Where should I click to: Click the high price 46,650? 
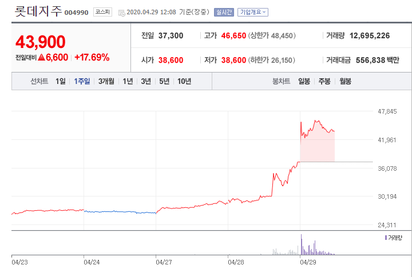233,35
